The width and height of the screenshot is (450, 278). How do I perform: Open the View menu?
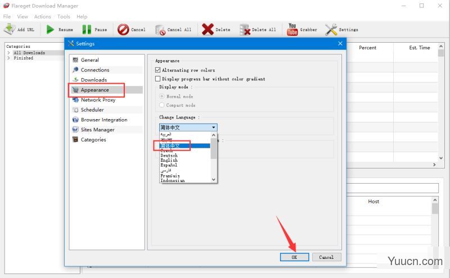tap(22, 17)
